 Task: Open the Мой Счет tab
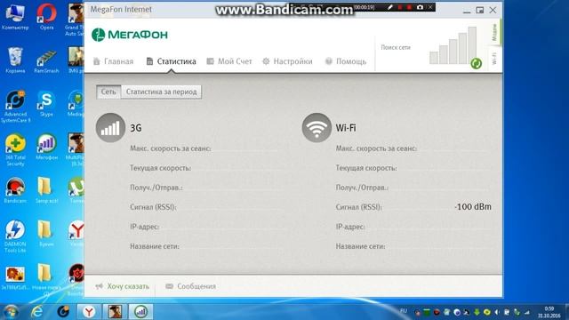(x=229, y=61)
